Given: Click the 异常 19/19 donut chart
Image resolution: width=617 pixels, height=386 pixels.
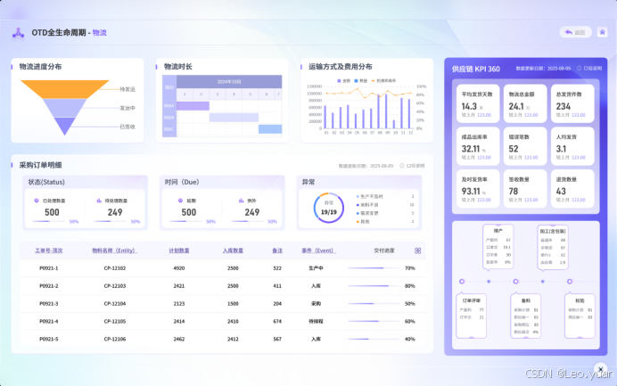Looking at the screenshot, I should [x=329, y=208].
